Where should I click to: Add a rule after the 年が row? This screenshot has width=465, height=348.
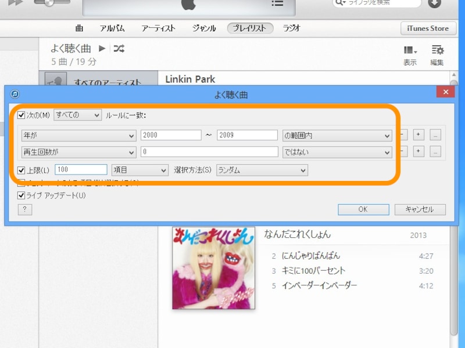coord(418,135)
